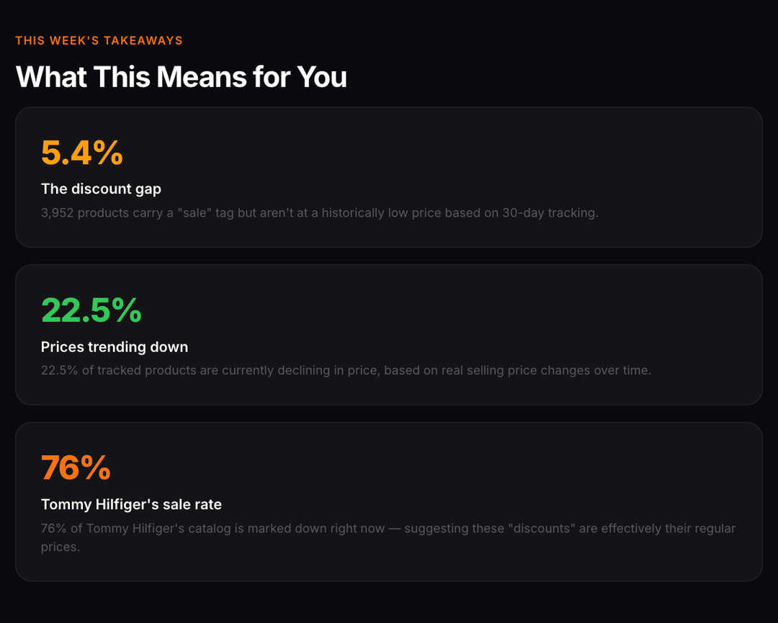
Task: Click the green 22.5% statistic
Action: (x=91, y=310)
